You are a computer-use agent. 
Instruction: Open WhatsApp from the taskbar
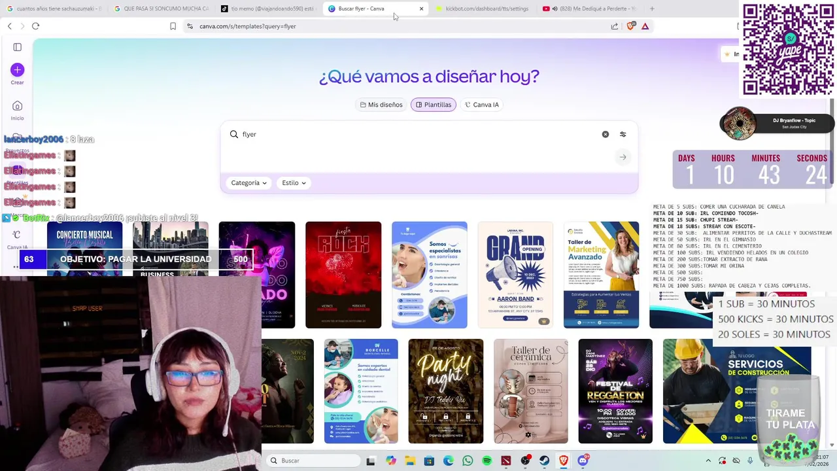(x=468, y=461)
